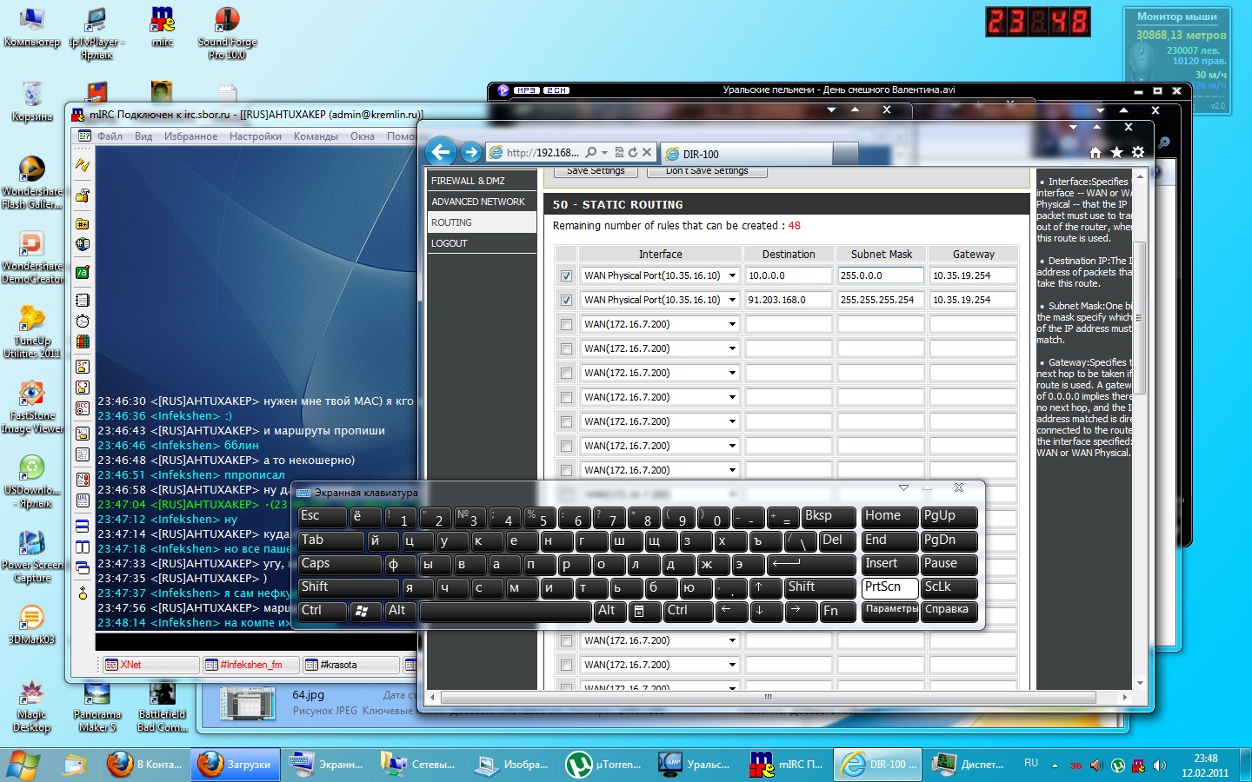Select ROUTING in the router sidebar
Screen dimensions: 1252x782
pos(482,222)
